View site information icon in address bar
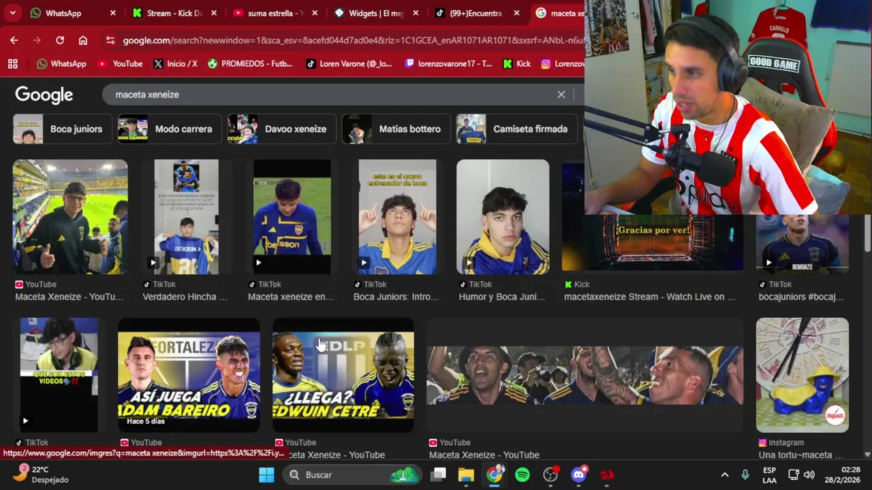872x490 pixels. [110, 40]
